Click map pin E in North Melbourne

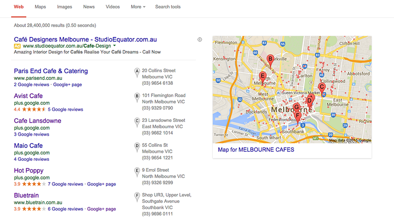263,77
